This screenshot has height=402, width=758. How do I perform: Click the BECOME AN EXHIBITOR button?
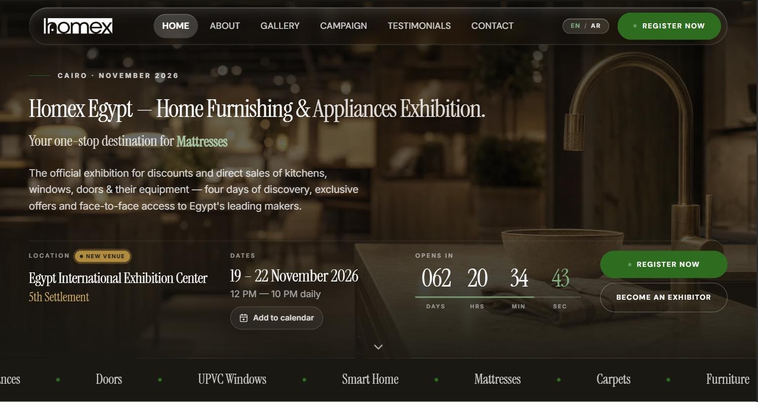tap(663, 297)
